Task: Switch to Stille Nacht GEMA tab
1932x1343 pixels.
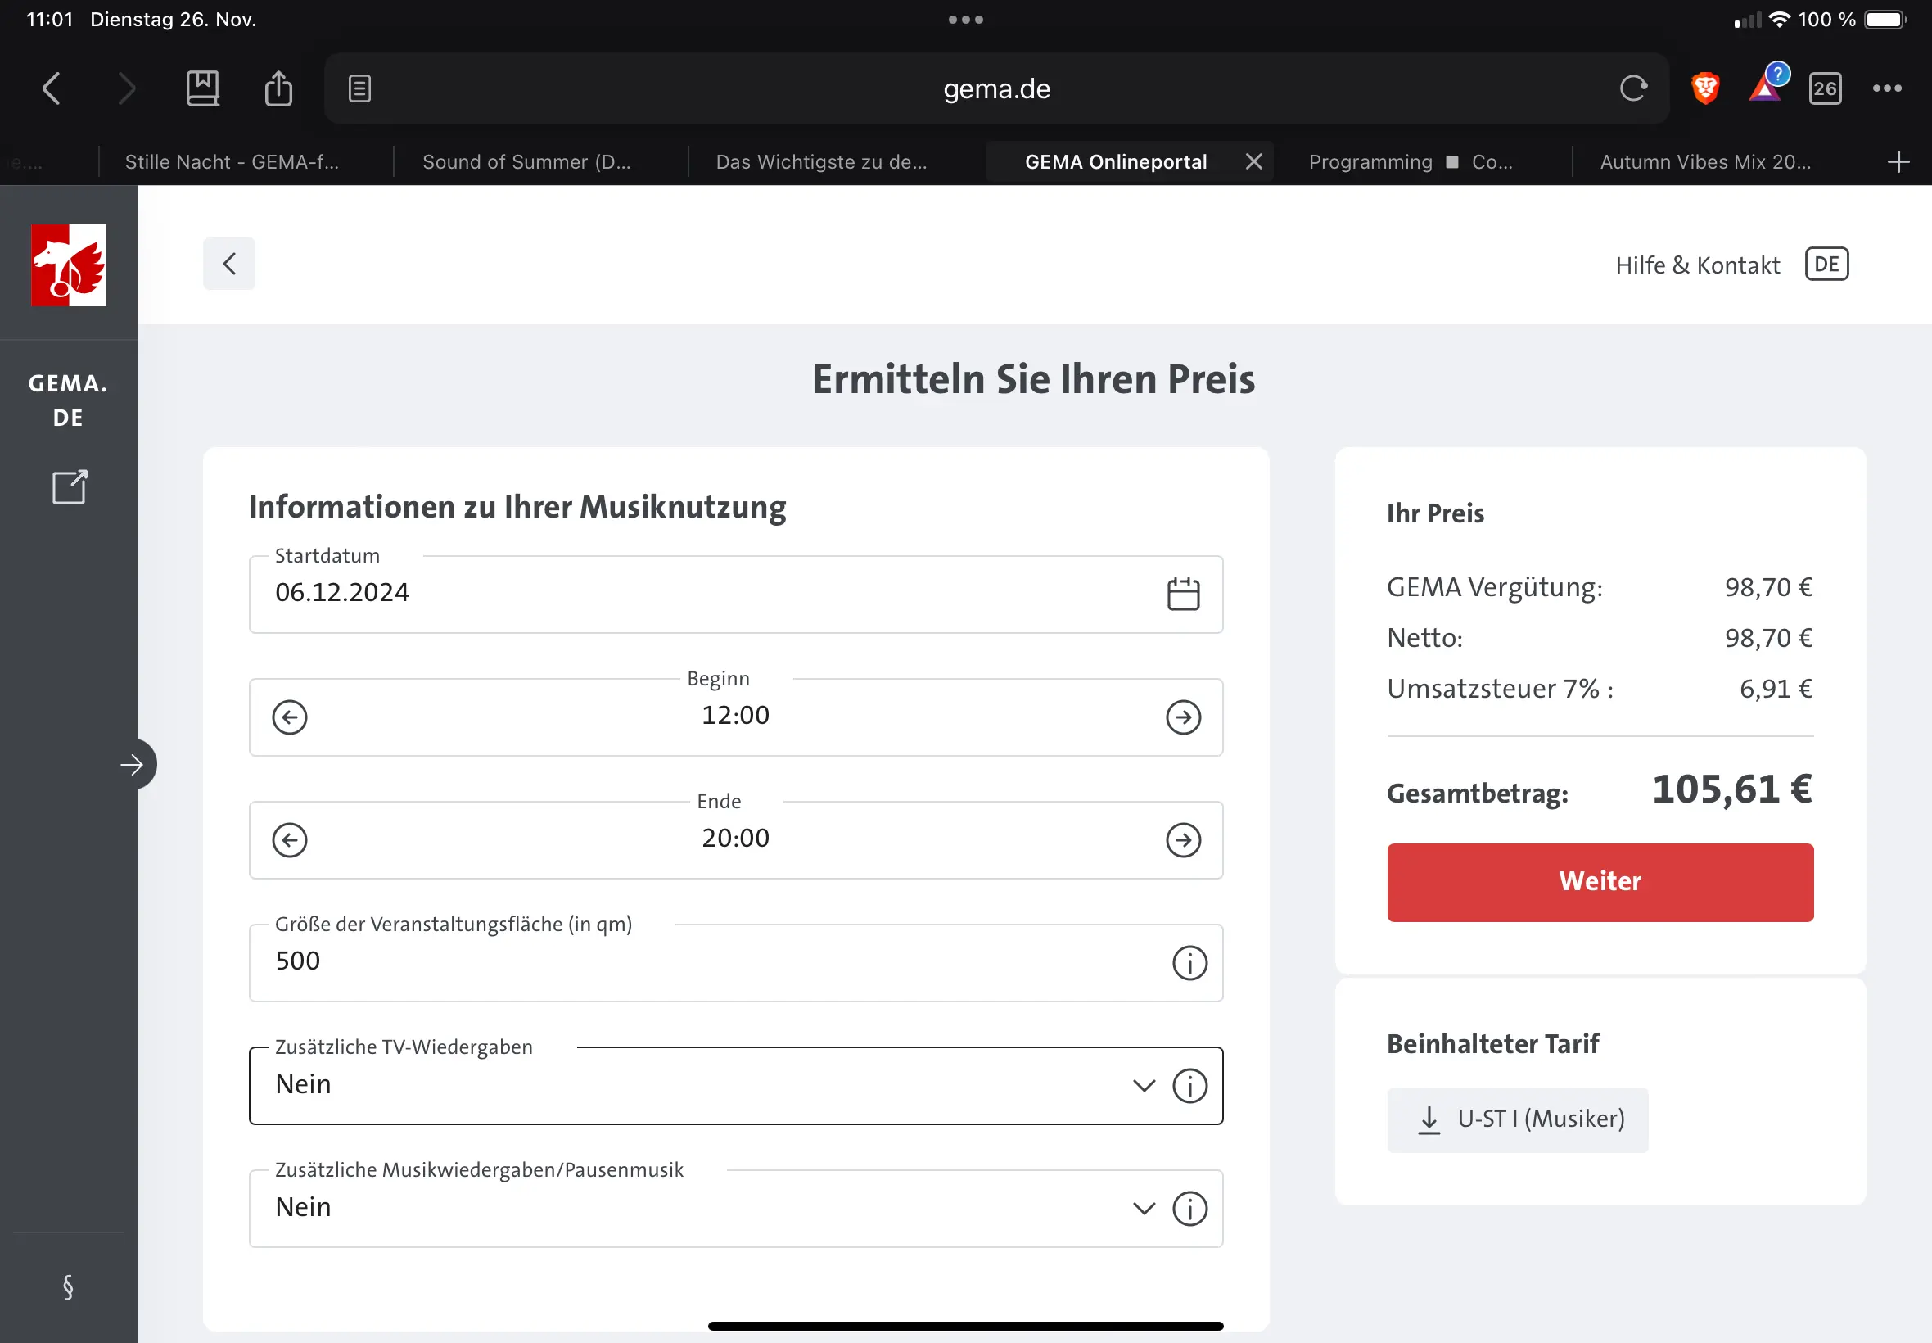Action: (232, 161)
